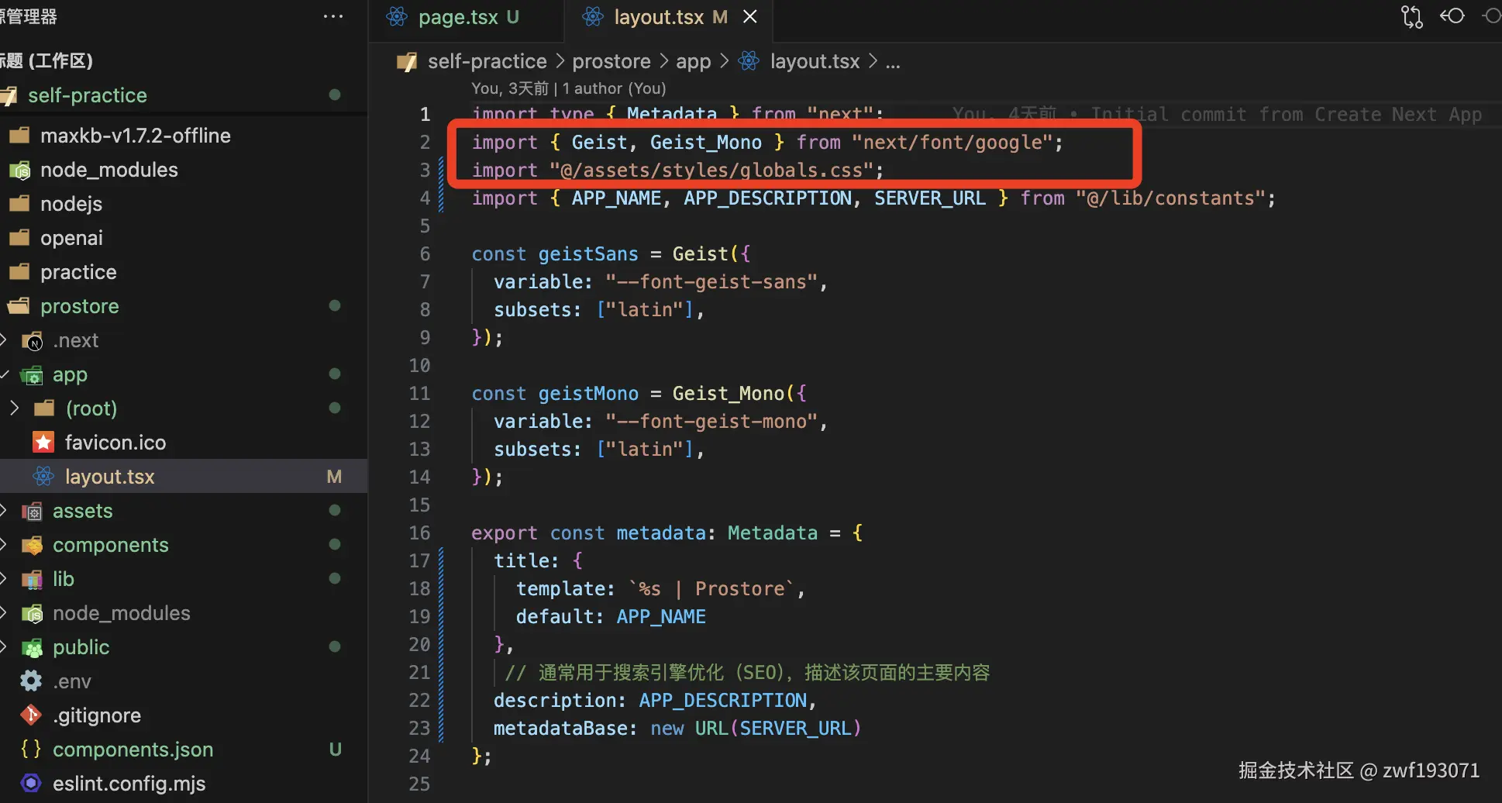Screen dimensions: 1502x803
Task: Click the maxkb-v1.7.2-offline folder icon
Action: 19,136
